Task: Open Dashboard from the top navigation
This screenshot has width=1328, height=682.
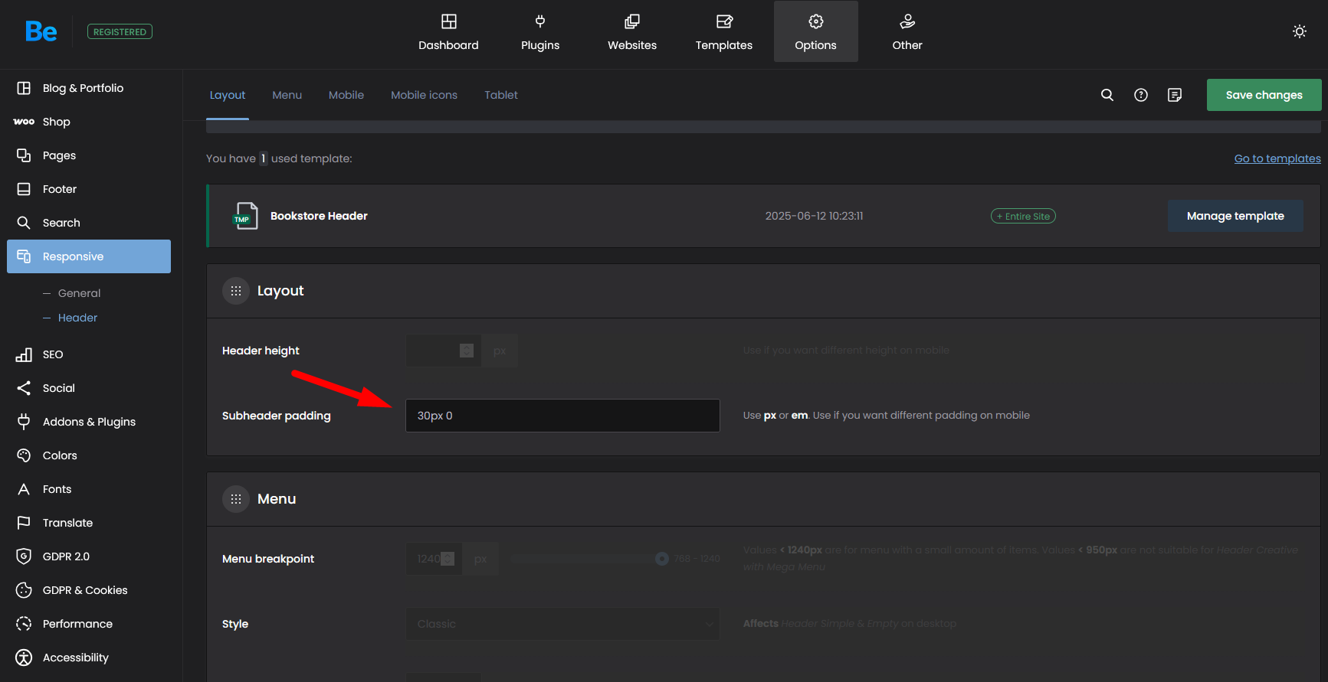Action: click(448, 32)
